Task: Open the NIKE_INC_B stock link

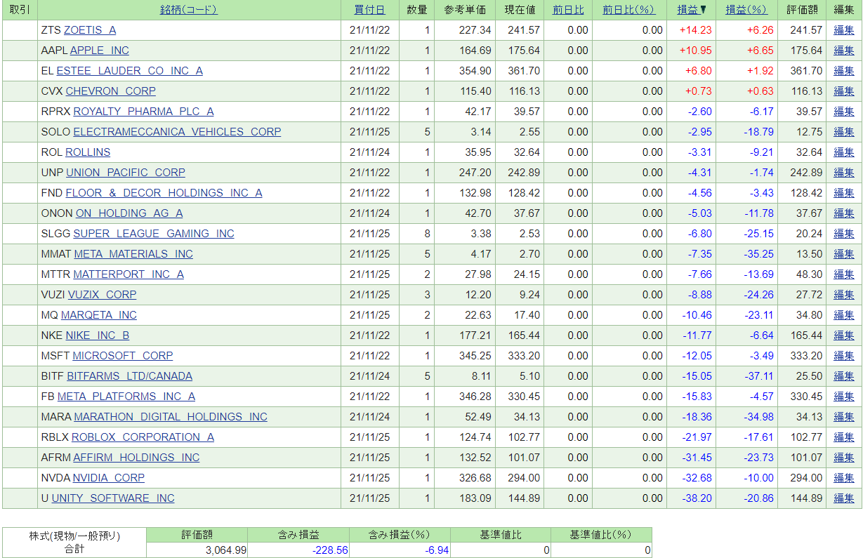Action: click(98, 336)
